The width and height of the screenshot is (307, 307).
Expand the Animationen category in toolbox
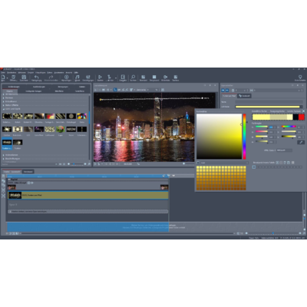point(4,155)
